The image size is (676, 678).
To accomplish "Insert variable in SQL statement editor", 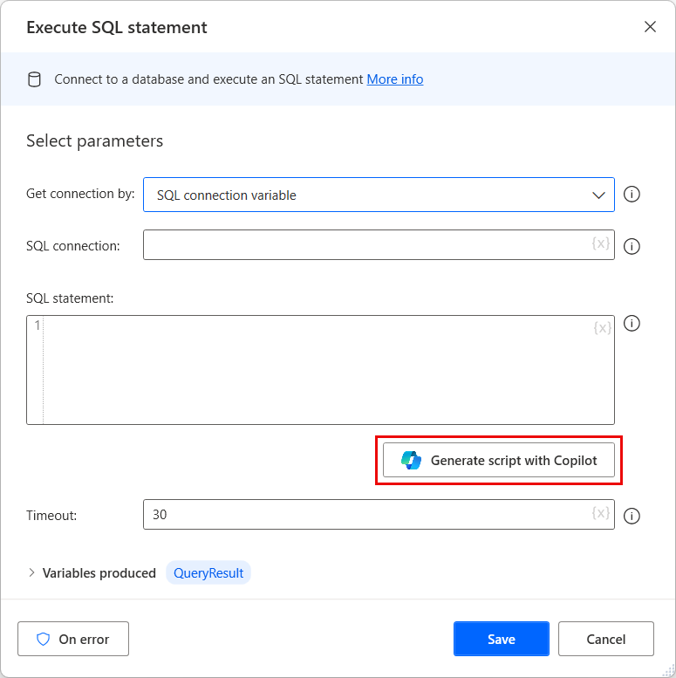I will [602, 328].
